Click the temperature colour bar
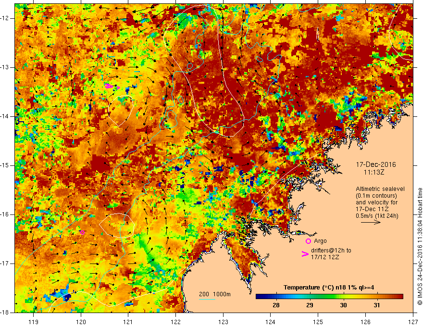The image size is (423, 327). click(x=329, y=297)
